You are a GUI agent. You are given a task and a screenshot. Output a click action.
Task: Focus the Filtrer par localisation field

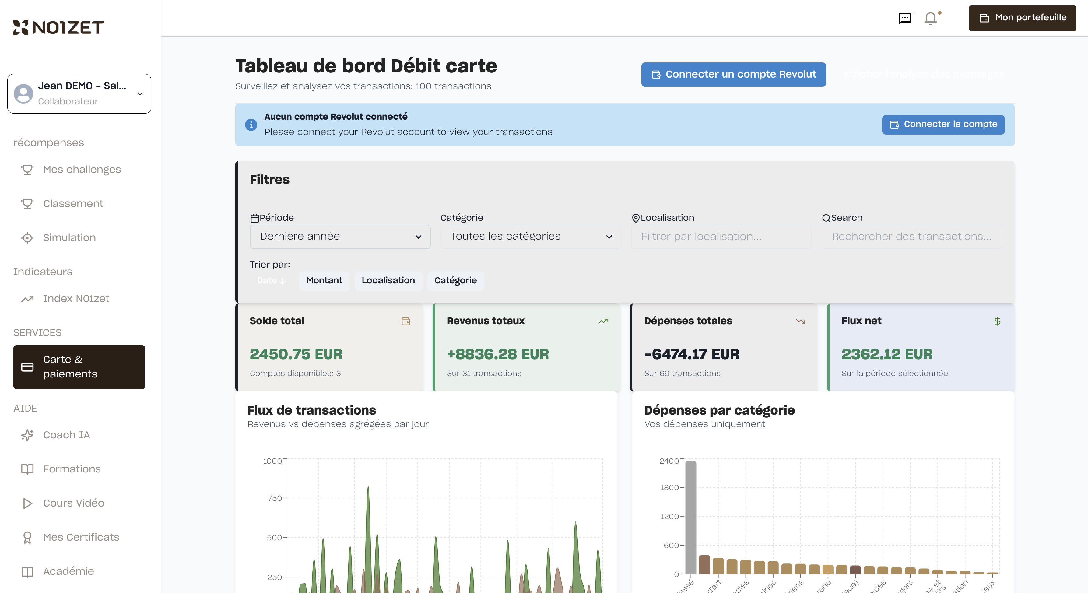tap(721, 237)
